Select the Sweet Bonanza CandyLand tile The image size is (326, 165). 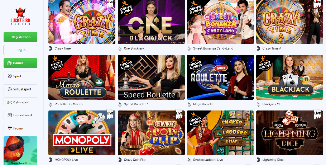coord(220,22)
